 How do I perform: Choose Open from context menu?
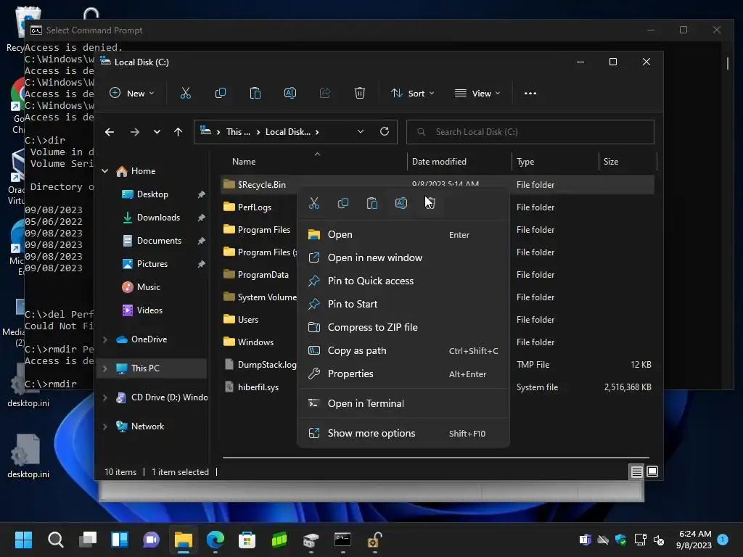coord(403,234)
